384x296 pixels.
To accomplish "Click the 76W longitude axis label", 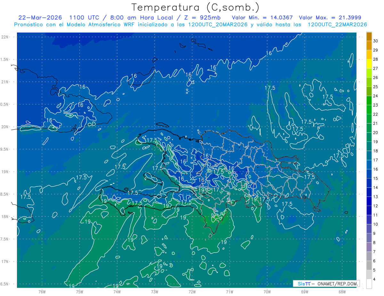I will (x=42, y=292).
